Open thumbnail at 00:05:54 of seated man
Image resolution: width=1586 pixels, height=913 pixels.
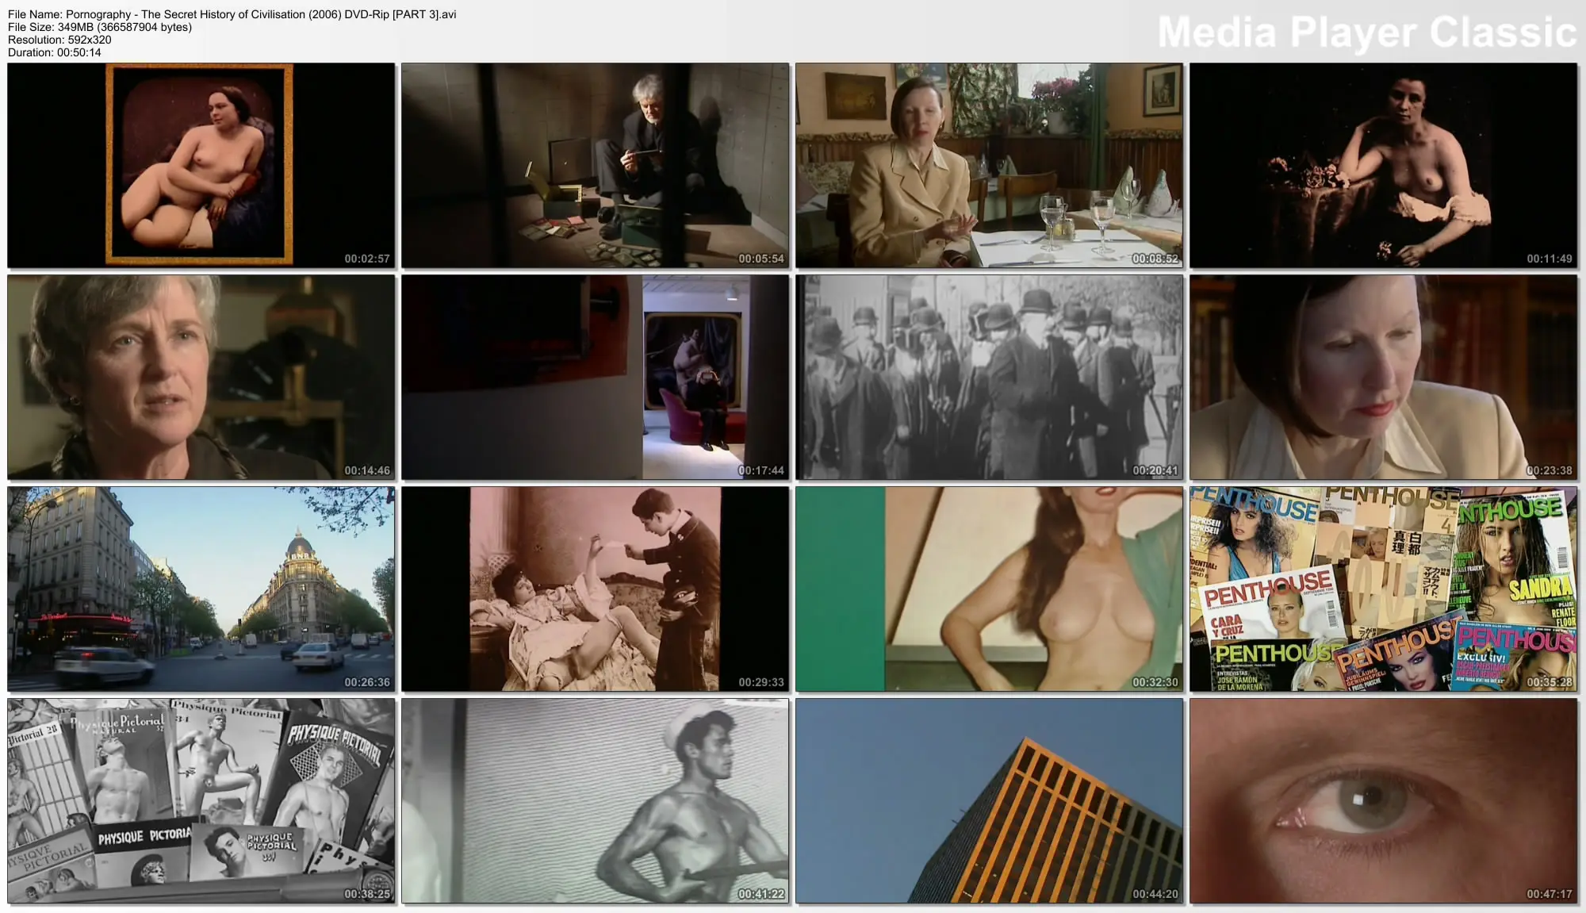coord(596,165)
